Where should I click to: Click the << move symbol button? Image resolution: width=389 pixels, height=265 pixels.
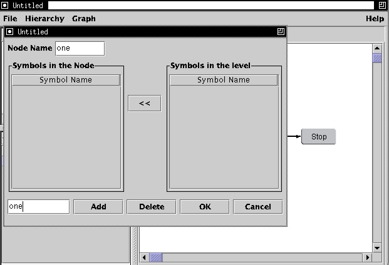[x=144, y=103]
